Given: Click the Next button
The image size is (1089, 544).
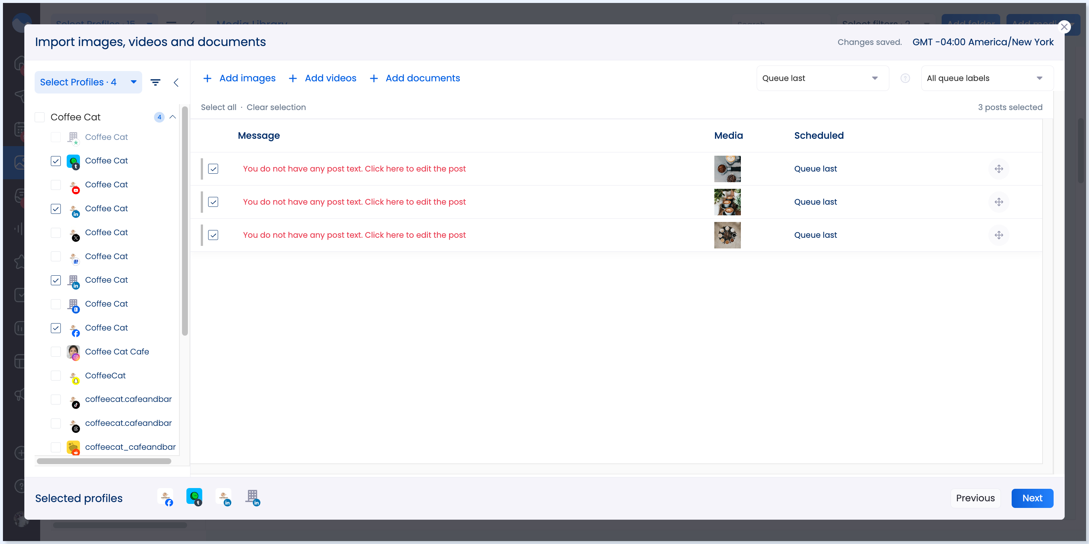Looking at the screenshot, I should tap(1032, 498).
